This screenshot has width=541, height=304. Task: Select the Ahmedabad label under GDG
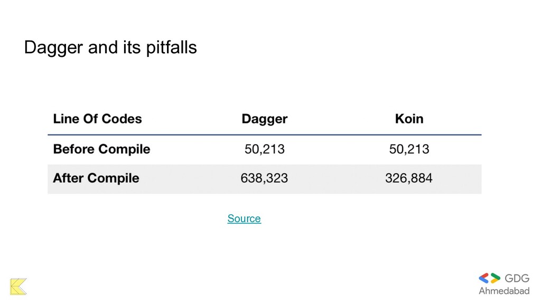(x=503, y=291)
